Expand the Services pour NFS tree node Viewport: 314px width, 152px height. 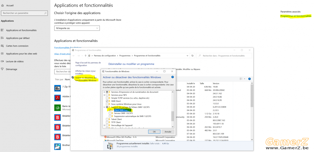pos(104,95)
